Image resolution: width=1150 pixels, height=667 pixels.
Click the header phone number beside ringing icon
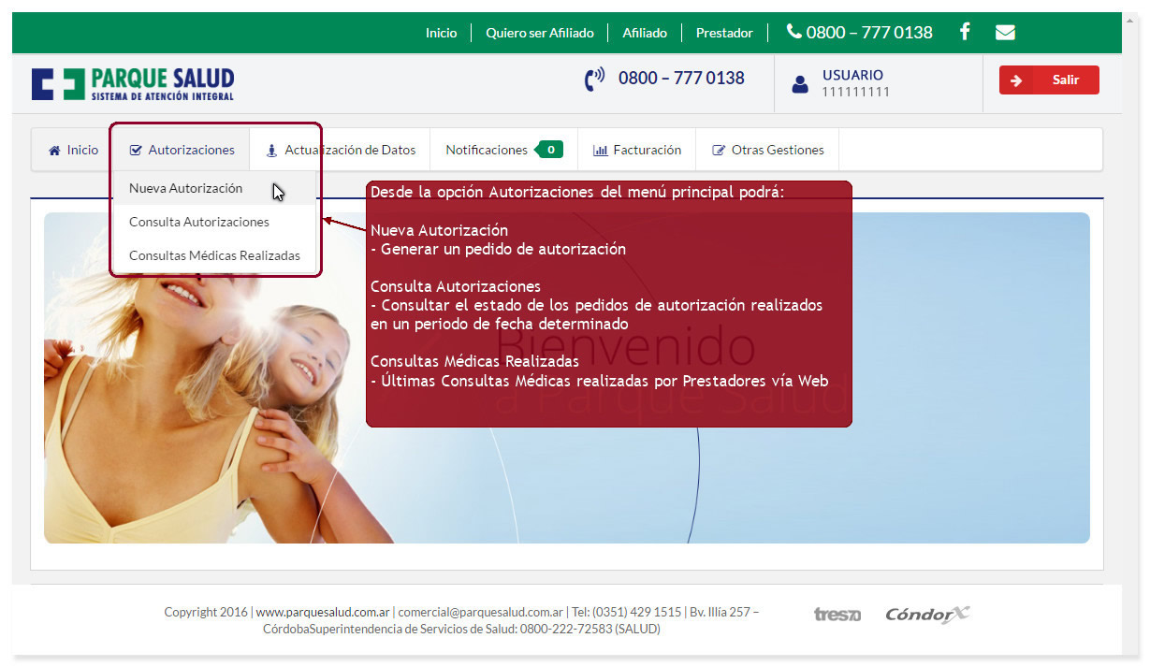(681, 79)
